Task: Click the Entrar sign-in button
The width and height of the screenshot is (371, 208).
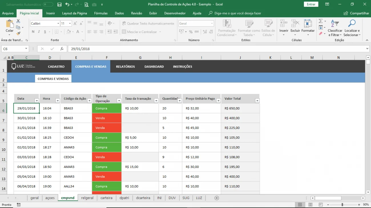Action: point(311,4)
